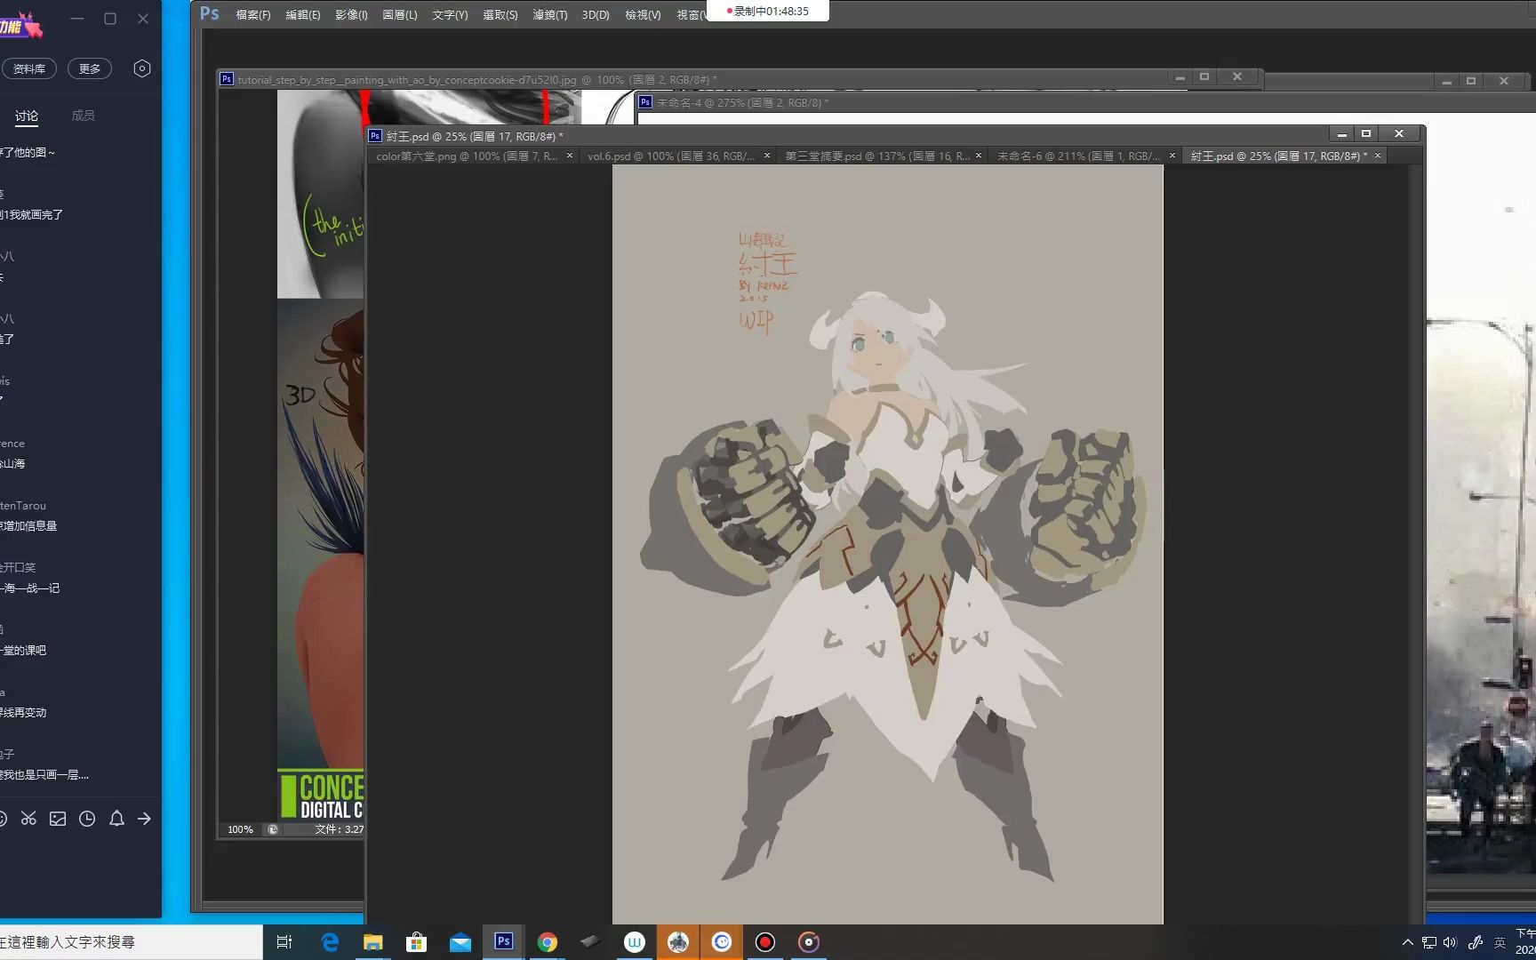Viewport: 1536px width, 960px height.
Task: Switch to 讨论 tab in chat panel
Action: click(x=27, y=116)
